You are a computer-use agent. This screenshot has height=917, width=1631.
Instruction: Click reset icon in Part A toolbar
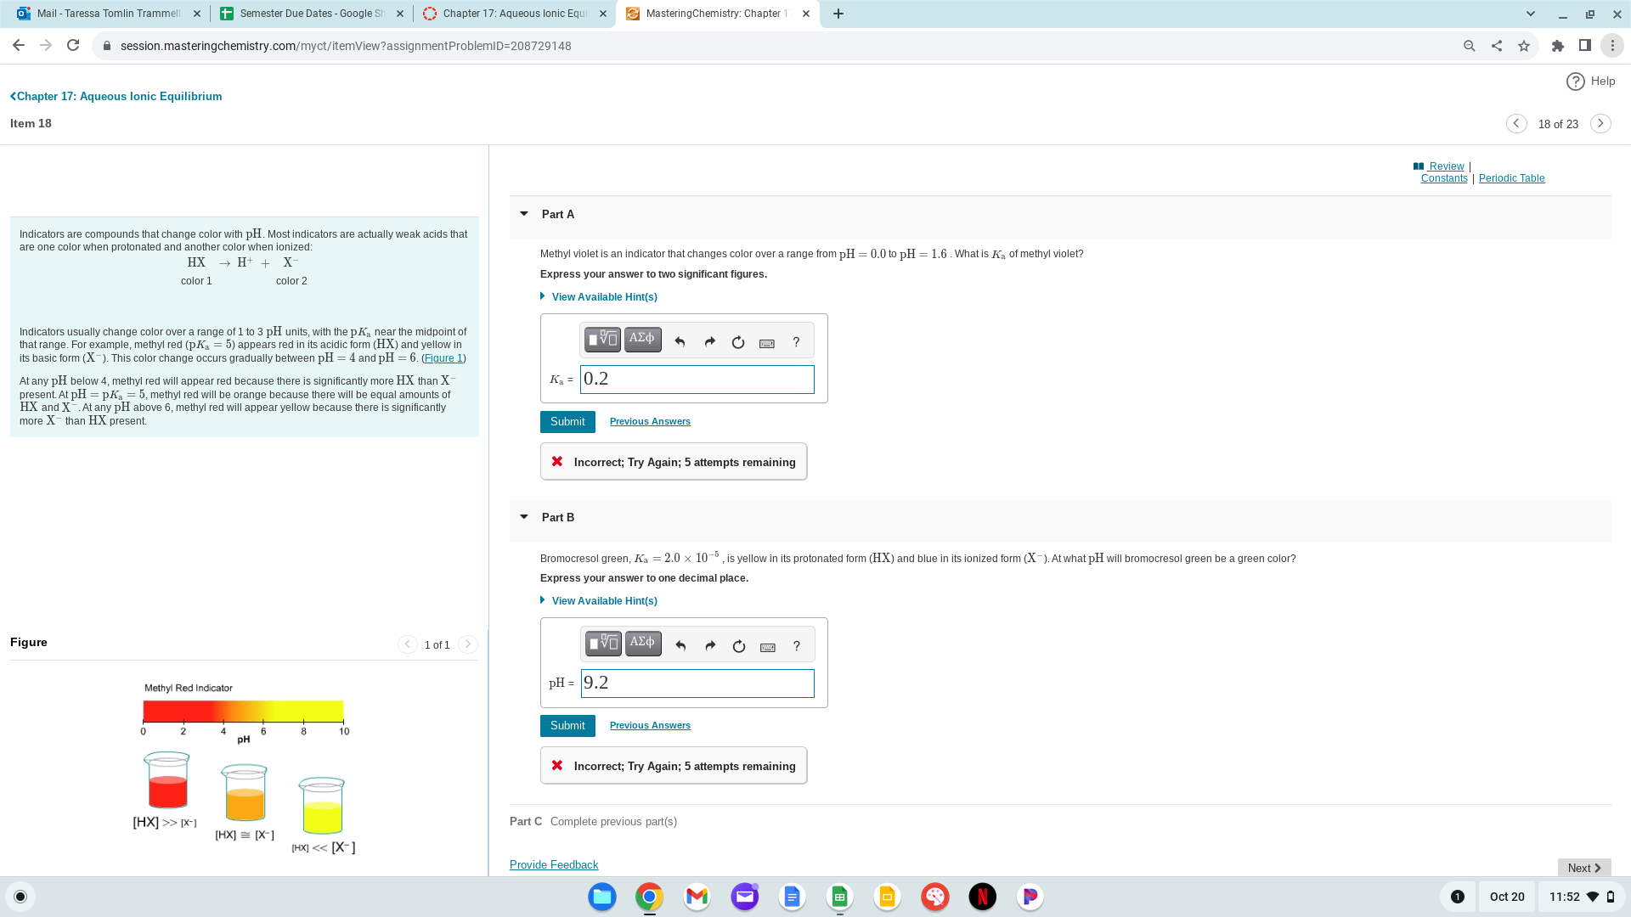(x=737, y=342)
